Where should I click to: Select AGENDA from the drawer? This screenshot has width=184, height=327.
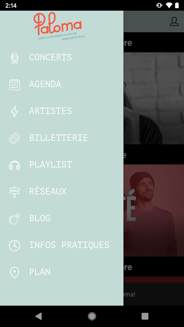[45, 84]
